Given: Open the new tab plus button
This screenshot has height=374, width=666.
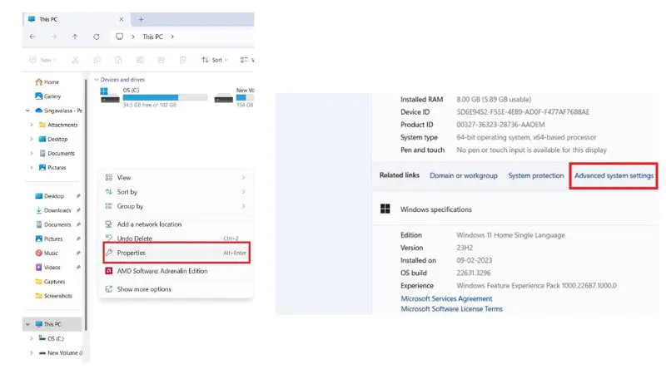Looking at the screenshot, I should (x=141, y=19).
